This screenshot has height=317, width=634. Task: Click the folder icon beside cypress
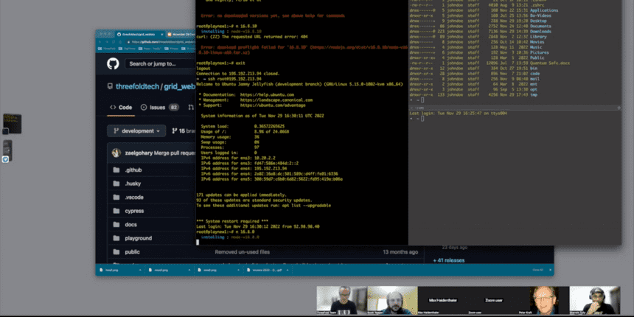(116, 211)
